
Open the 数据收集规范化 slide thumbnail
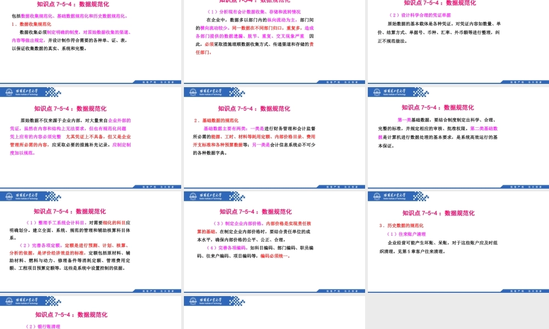pos(91,41)
